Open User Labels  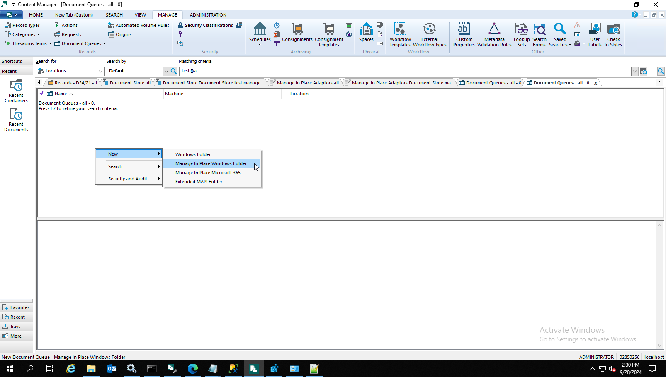(595, 35)
